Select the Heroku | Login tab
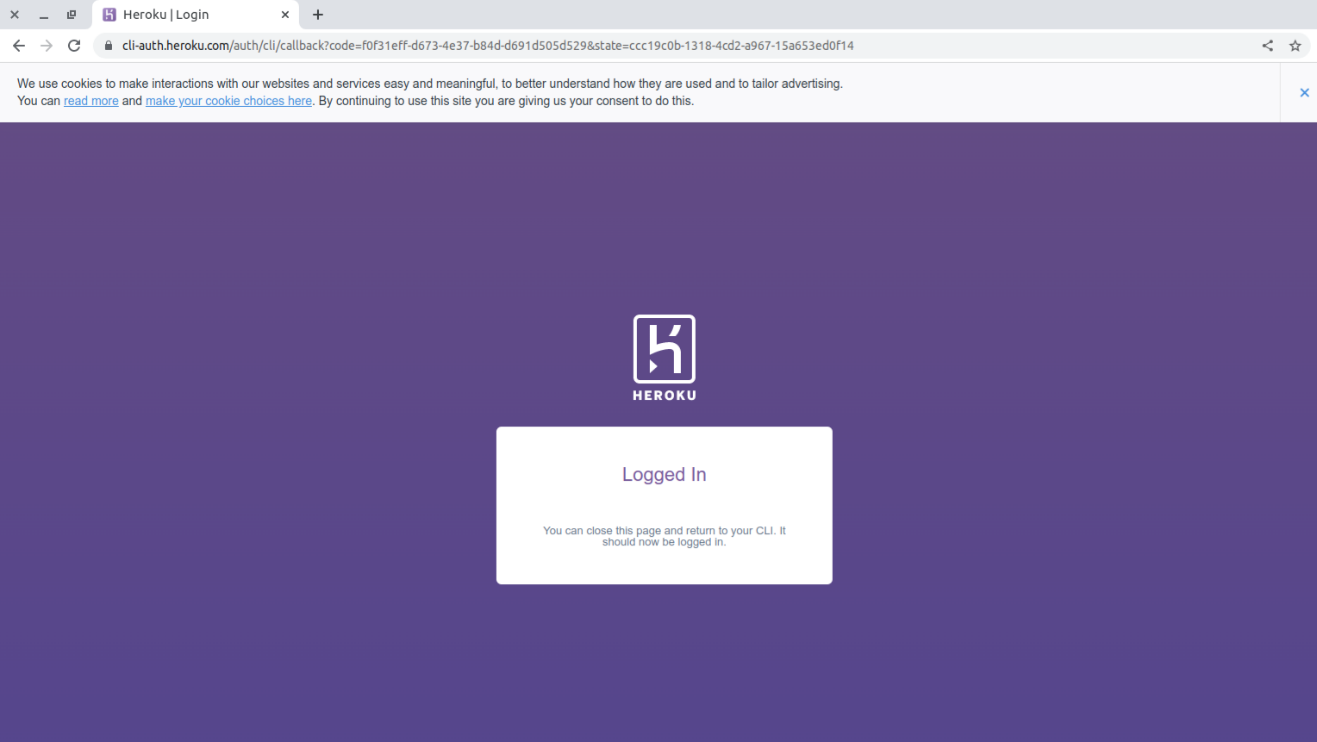Viewport: 1317px width, 742px height. click(x=196, y=15)
